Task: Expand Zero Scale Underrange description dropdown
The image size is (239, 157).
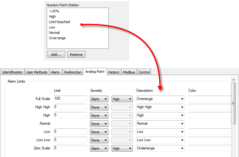Action: click(160, 148)
